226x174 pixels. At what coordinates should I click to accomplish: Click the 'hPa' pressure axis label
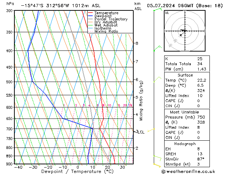tap(10, 4)
